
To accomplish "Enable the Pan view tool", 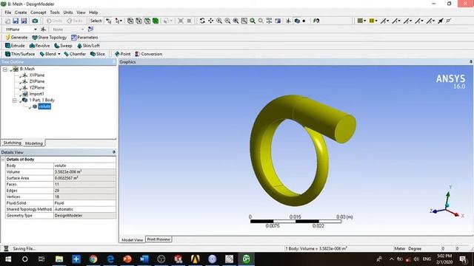I will (x=210, y=21).
